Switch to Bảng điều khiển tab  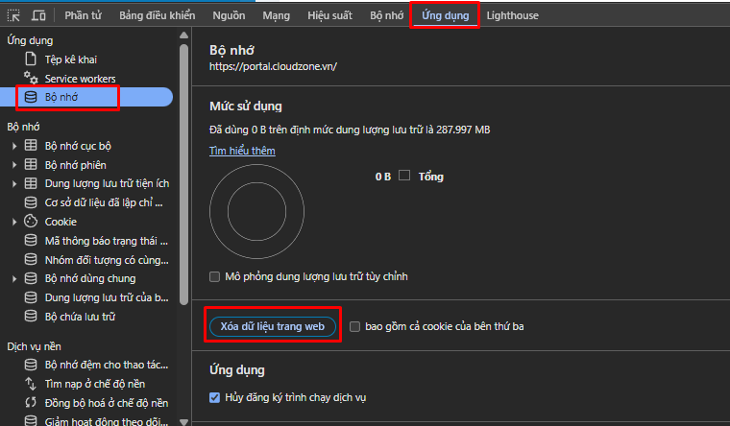click(x=157, y=15)
